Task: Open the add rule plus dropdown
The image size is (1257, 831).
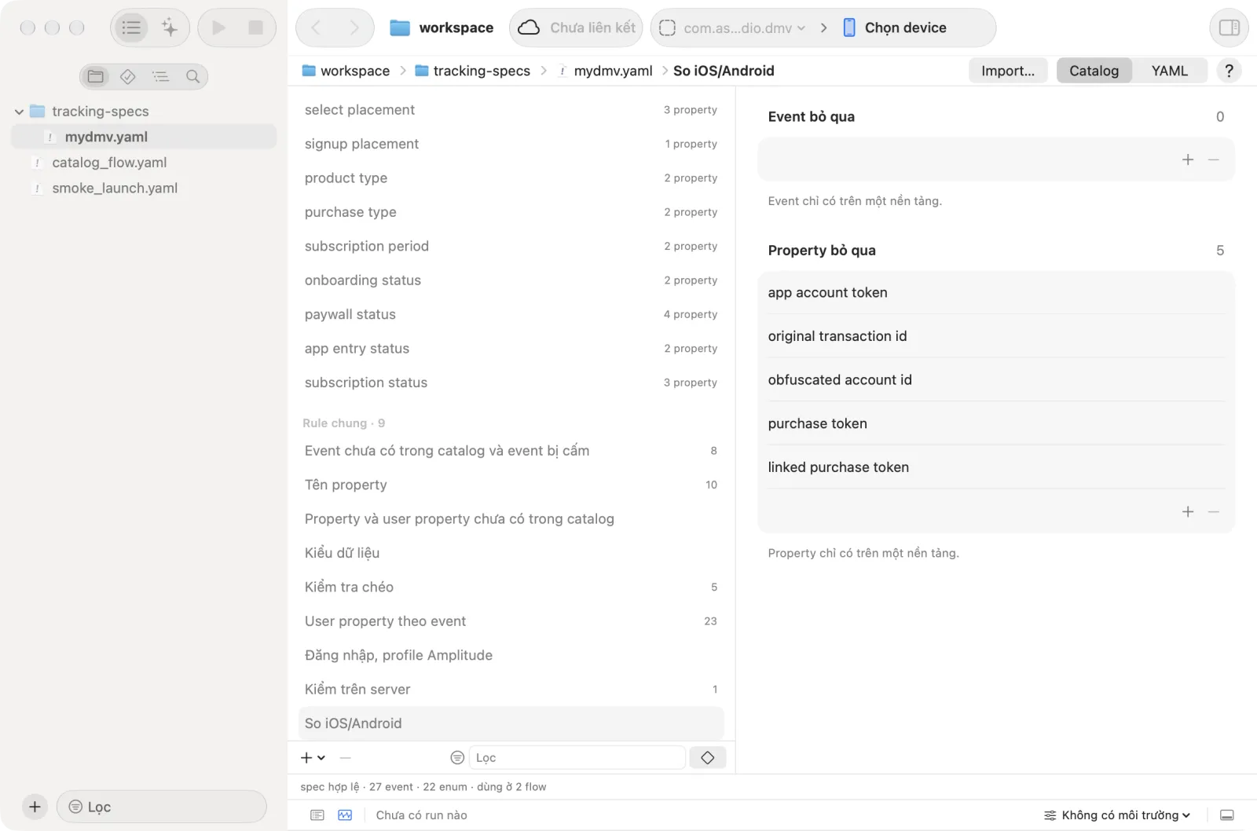Action: click(x=313, y=758)
